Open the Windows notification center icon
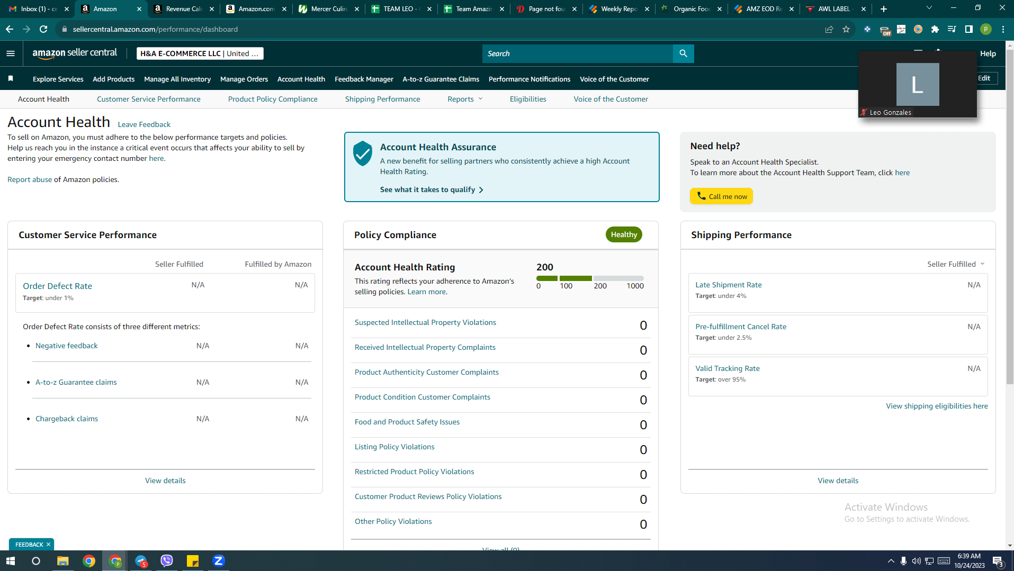The image size is (1014, 571). (998, 561)
